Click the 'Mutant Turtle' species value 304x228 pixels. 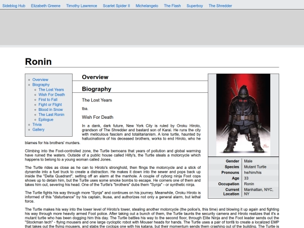[255, 167]
